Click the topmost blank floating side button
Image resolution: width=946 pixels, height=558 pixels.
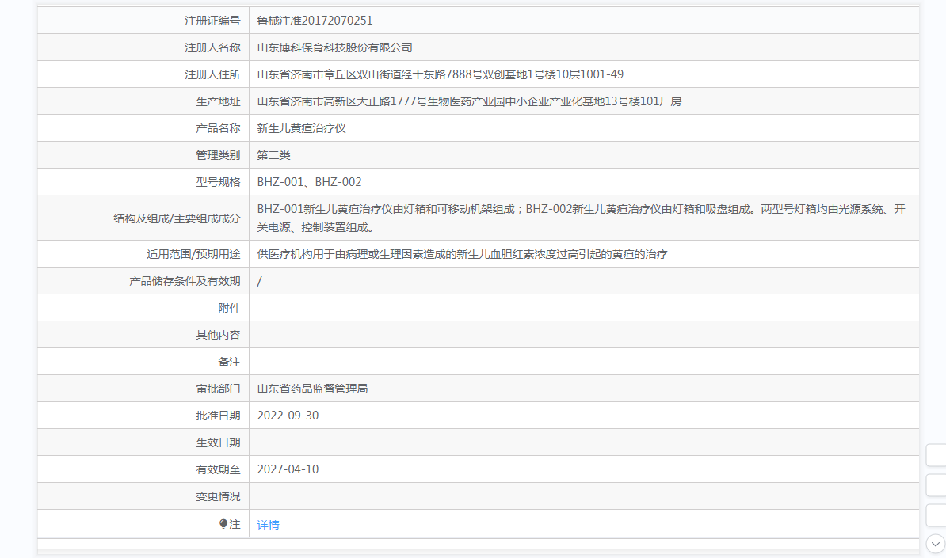936,455
